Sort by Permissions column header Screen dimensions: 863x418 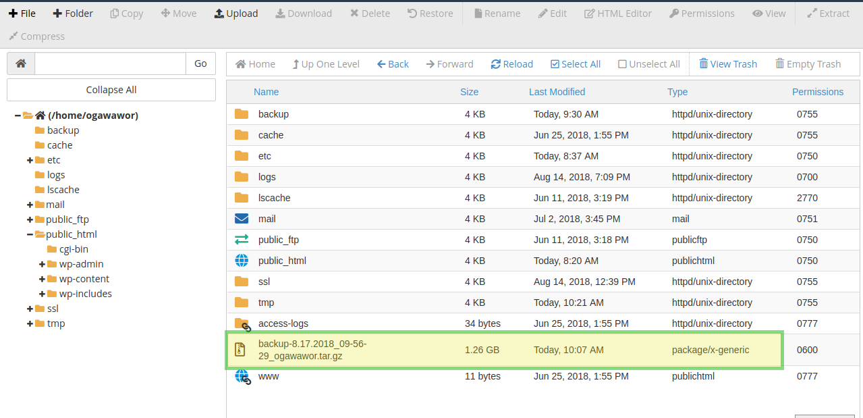click(x=818, y=92)
